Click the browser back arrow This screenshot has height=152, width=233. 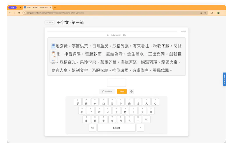[10, 13]
